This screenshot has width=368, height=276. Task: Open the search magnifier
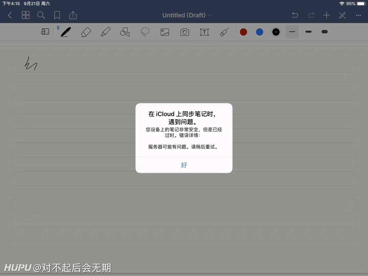(x=41, y=15)
